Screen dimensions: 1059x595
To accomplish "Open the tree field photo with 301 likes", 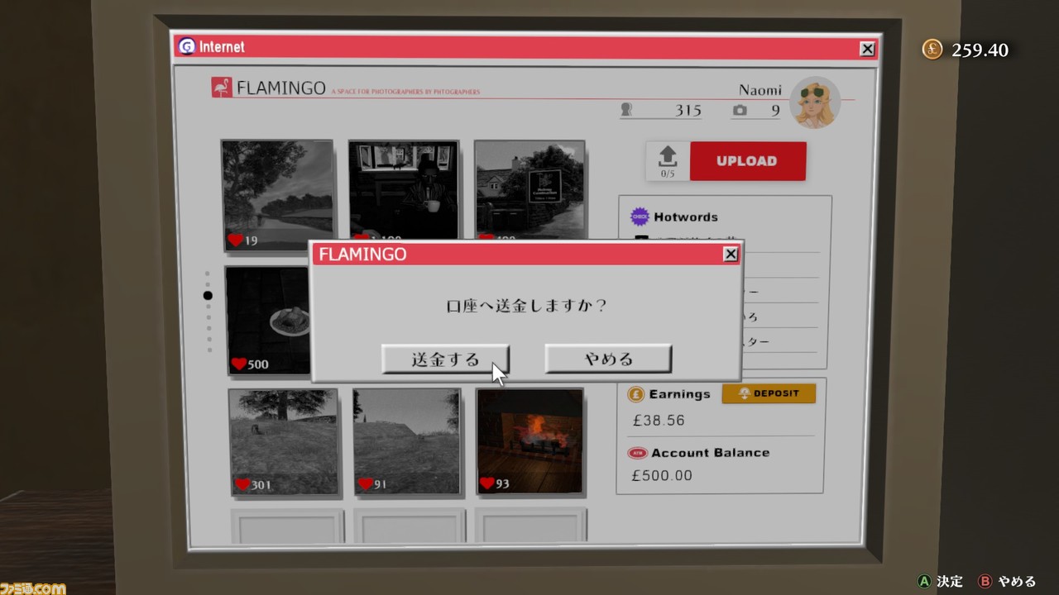I will (284, 441).
